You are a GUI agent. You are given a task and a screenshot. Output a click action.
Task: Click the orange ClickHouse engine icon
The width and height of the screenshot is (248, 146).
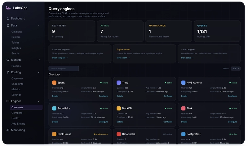(54, 134)
